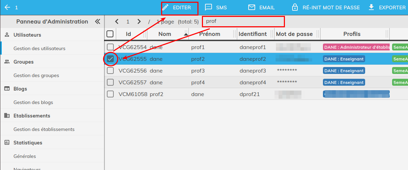The image size is (408, 170).
Task: Go to the next page arrow
Action: tap(139, 21)
